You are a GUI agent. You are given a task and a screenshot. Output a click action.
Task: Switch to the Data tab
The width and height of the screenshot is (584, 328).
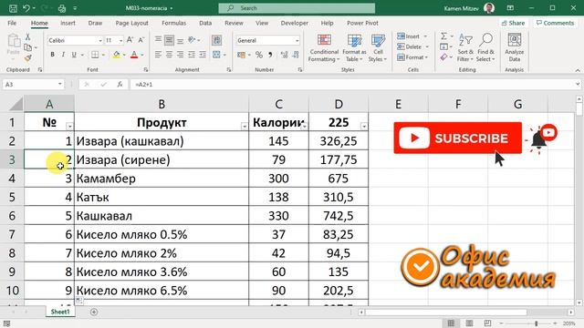[205, 23]
